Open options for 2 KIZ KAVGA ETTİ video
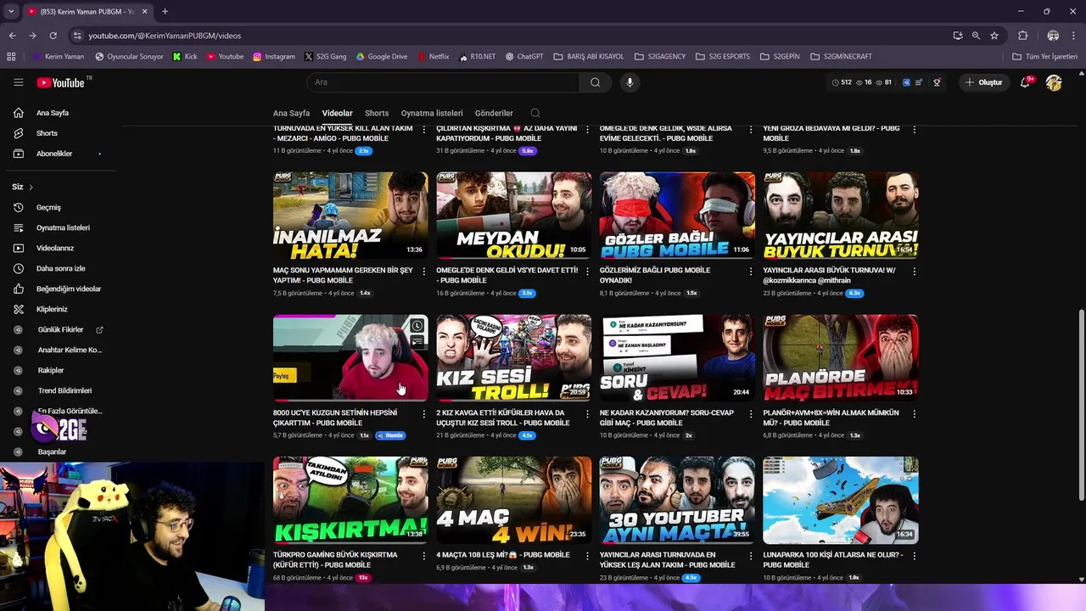Screen dimensions: 1086x611 coord(587,414)
